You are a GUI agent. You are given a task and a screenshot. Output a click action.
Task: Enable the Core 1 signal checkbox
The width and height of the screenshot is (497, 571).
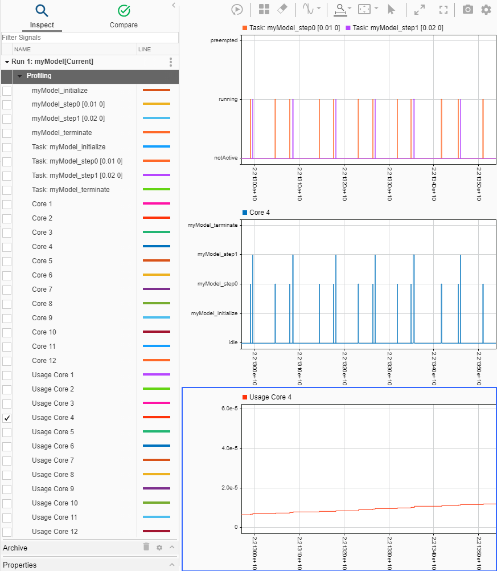(x=7, y=204)
